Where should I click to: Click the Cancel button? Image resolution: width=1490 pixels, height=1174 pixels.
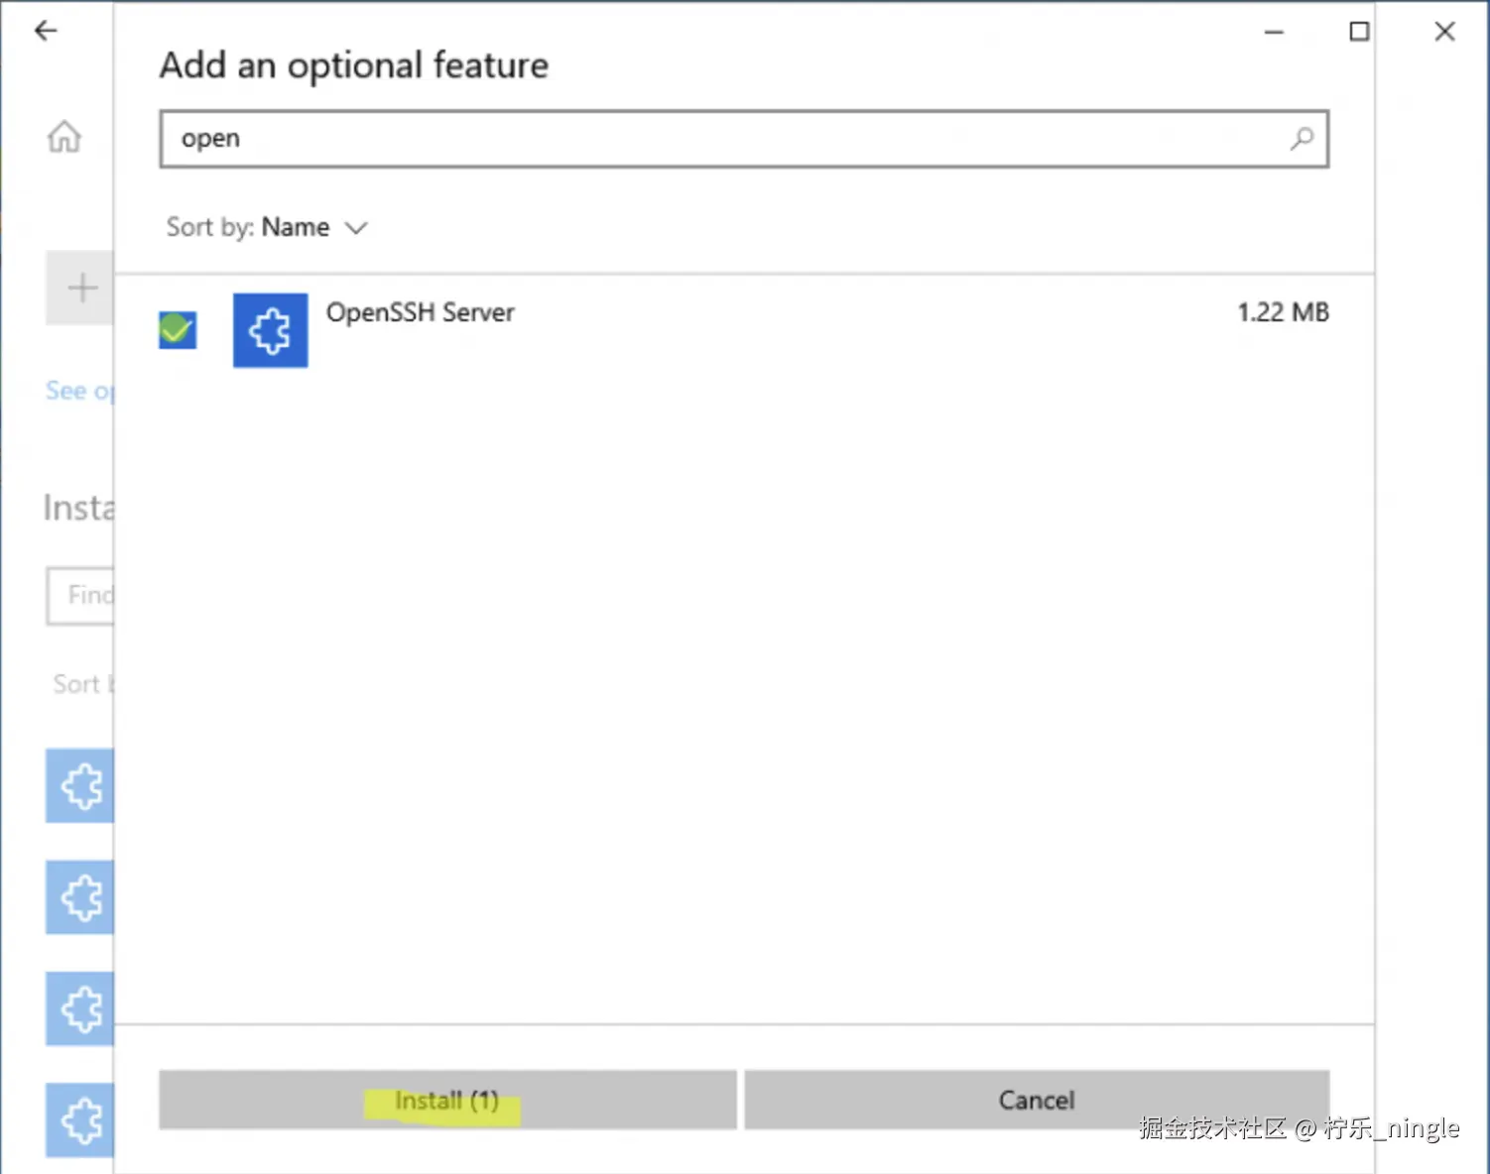(1037, 1100)
